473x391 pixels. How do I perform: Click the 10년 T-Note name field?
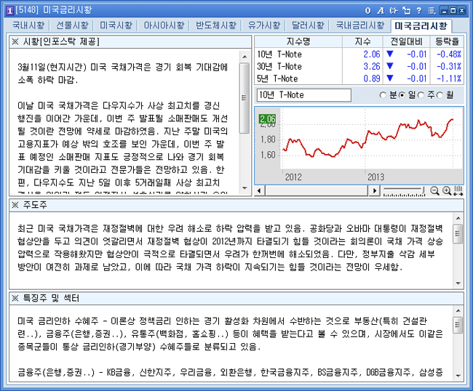[313, 95]
